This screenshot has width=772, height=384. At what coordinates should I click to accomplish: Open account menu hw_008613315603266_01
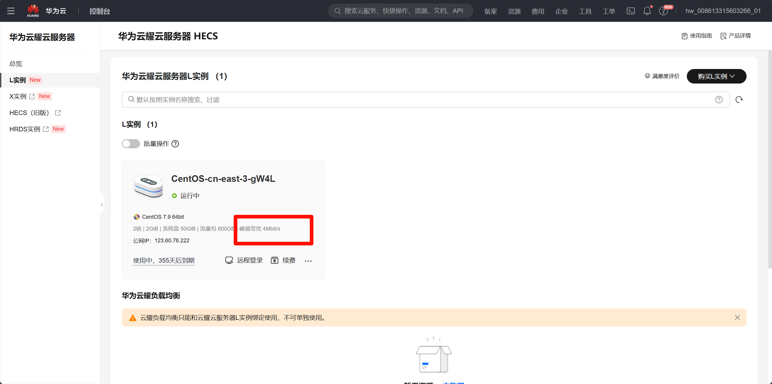tap(723, 11)
